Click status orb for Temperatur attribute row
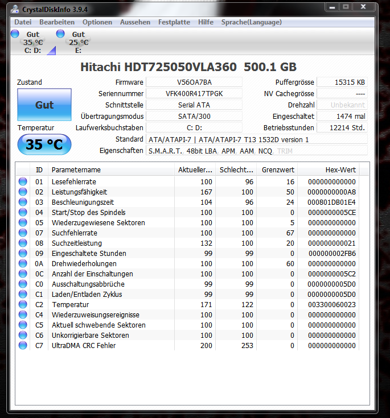 [23, 304]
